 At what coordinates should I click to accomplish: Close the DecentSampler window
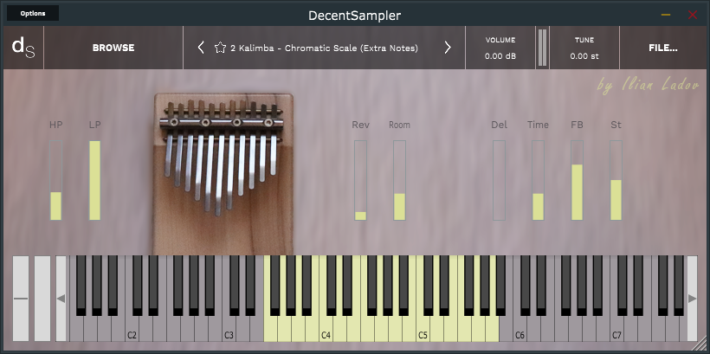pos(693,15)
